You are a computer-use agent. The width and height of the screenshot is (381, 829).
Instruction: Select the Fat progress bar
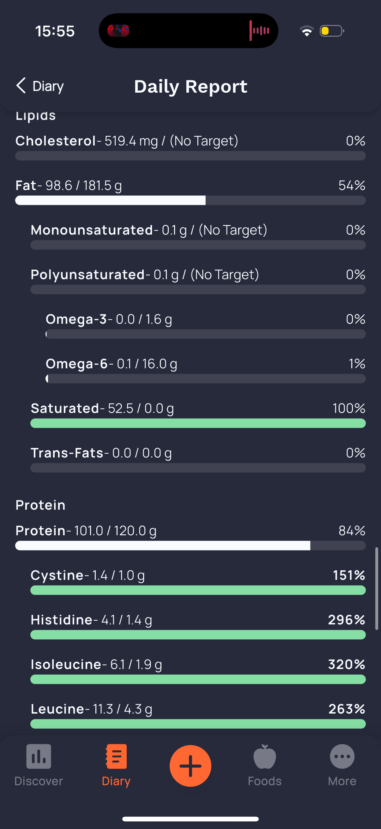point(190,200)
